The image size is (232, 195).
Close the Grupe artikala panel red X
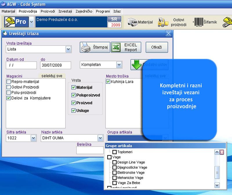pos(222,152)
